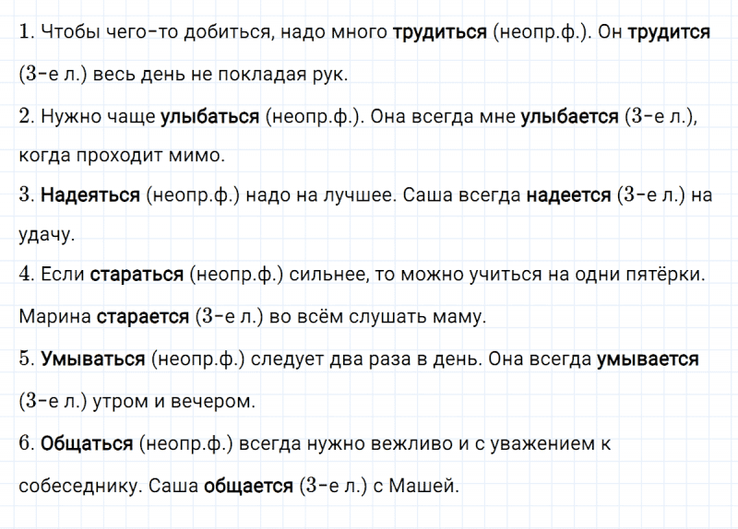
Task: Click the number 6 before "Общаться"
Action: coord(25,443)
